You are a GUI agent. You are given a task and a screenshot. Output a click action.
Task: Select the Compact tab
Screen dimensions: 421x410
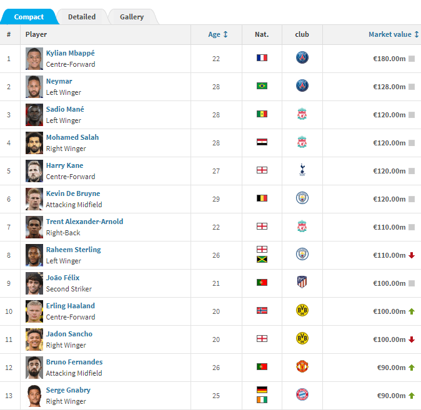(29, 17)
